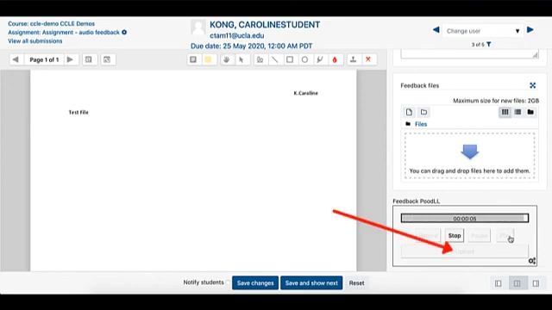This screenshot has height=310, width=552.
Task: Open Course: ccle-demo CCLE Demos link
Action: (52, 23)
